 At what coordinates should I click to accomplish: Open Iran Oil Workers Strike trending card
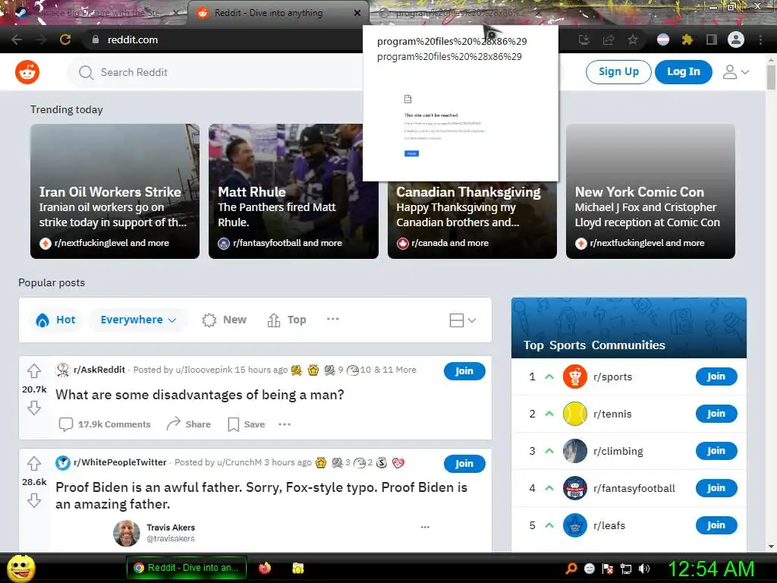click(115, 191)
